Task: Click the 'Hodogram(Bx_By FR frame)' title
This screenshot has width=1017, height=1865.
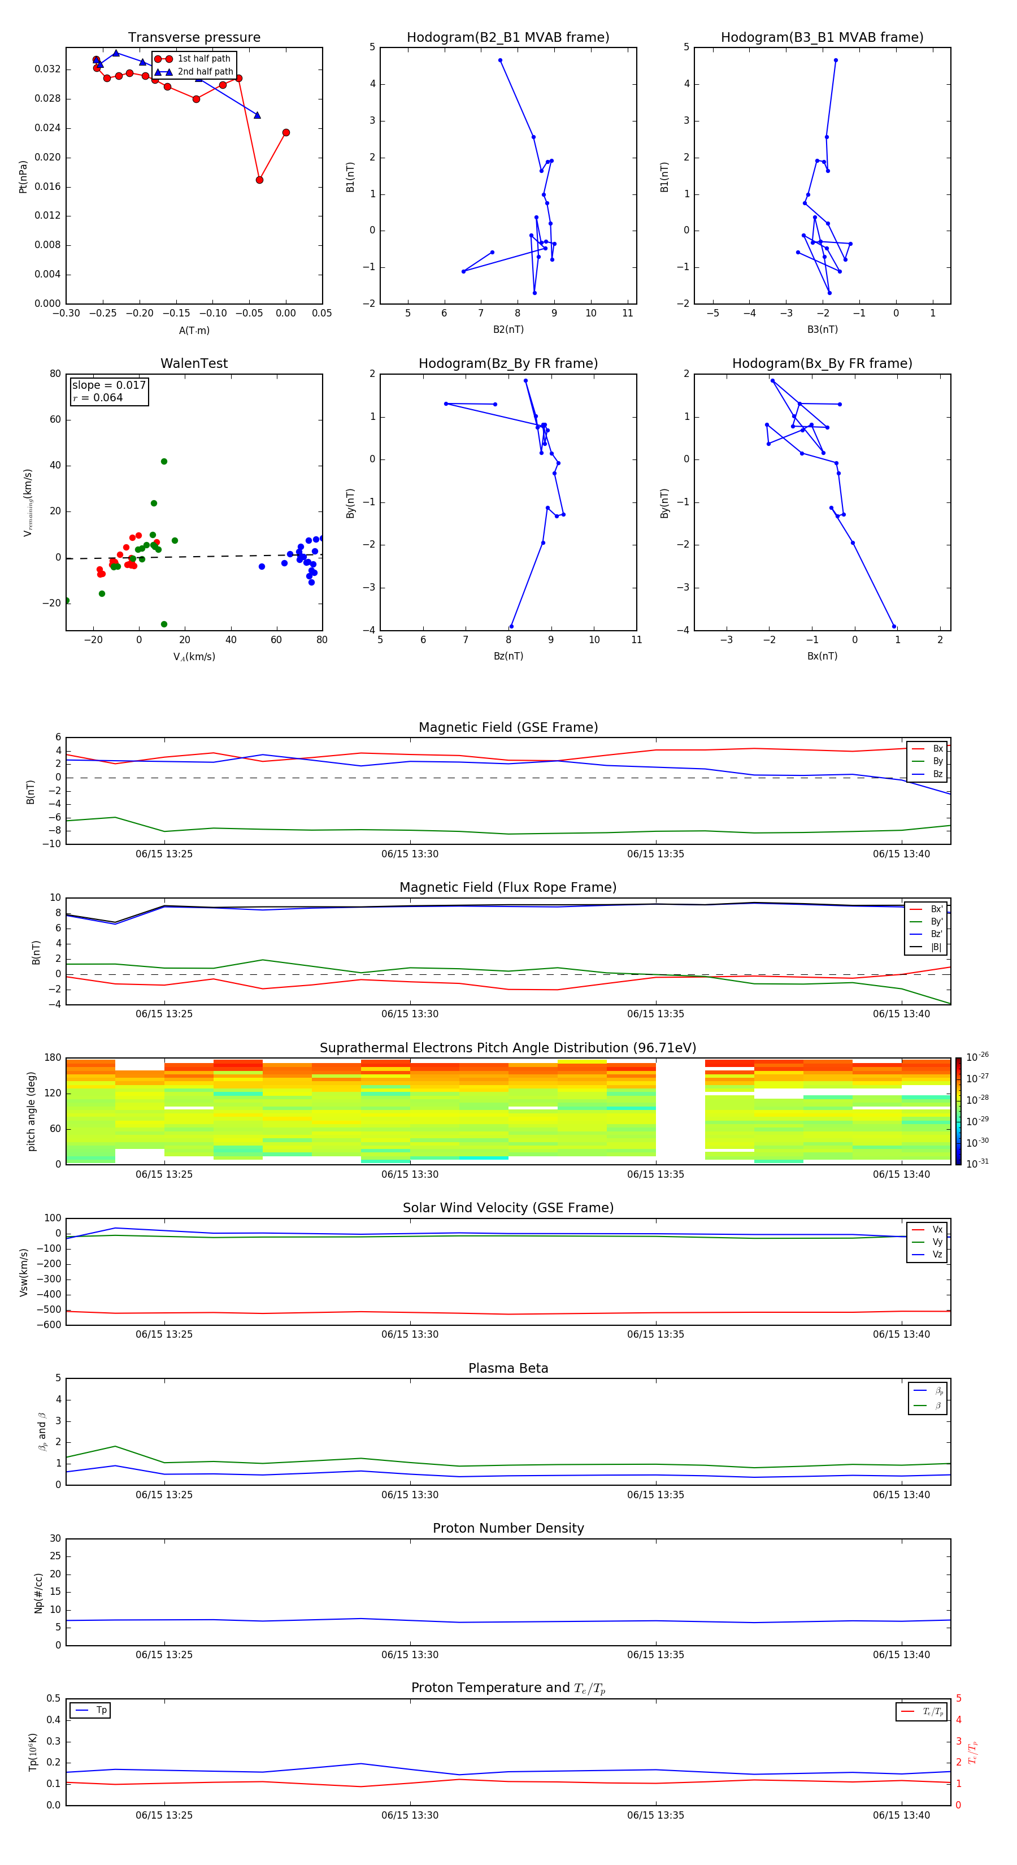Action: 822,363
